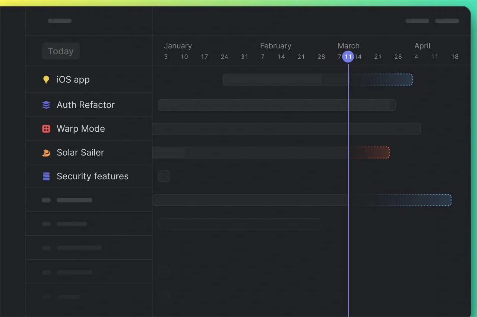The image size is (477, 317).
Task: Select the iOS app lightbulb icon
Action: (46, 79)
